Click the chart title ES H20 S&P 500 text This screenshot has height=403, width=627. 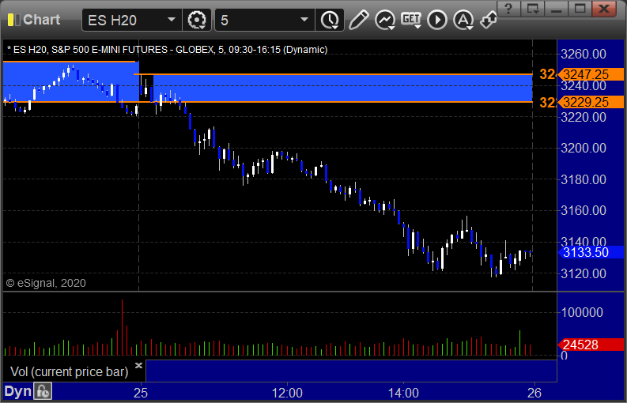point(168,50)
